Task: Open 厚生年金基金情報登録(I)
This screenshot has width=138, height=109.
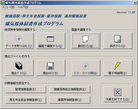Action: click(26, 100)
